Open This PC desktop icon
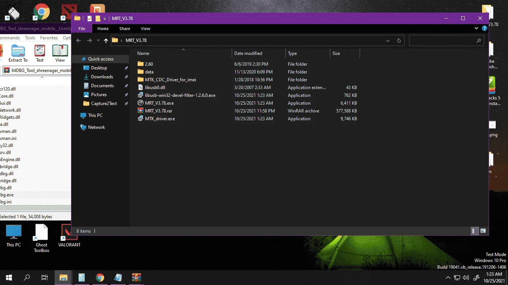The image size is (508, 285). 14,236
